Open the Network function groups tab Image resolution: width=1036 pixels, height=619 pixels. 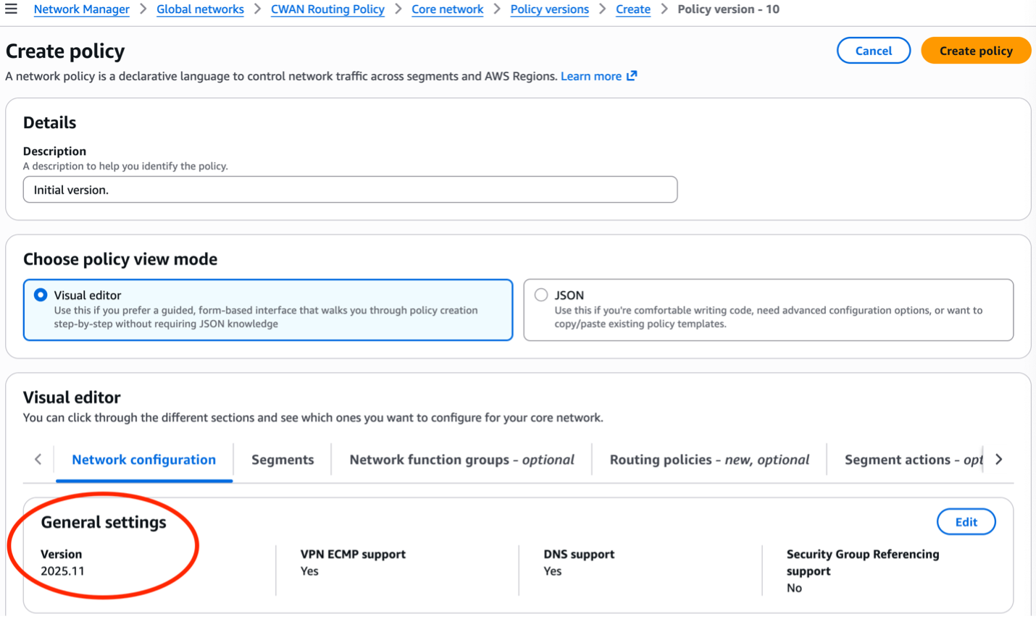[x=461, y=459]
